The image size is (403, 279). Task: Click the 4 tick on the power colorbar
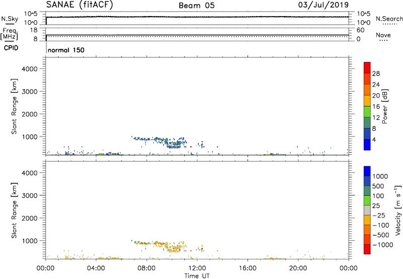pos(374,139)
